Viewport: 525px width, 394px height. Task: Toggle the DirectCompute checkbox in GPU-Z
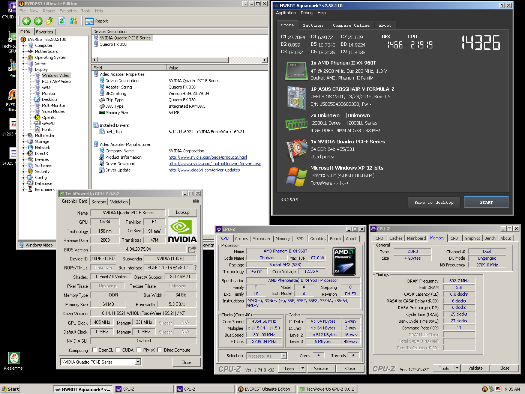159,350
